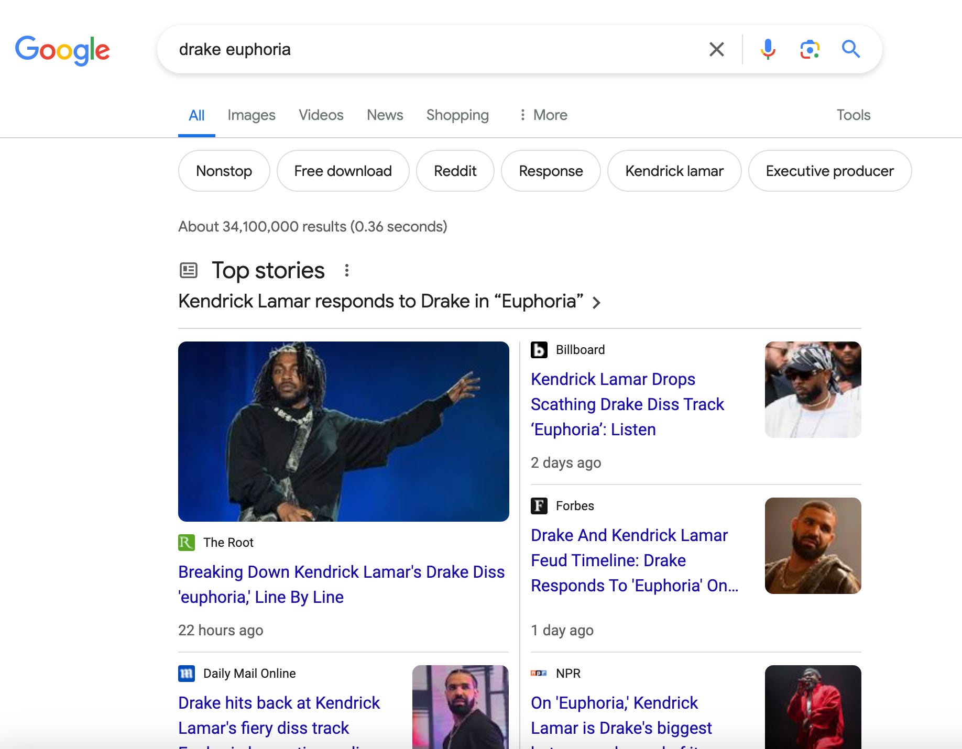Open 'Breaking Down Kendrick Lamar's Drake Diss' article
The image size is (962, 749).
tap(341, 585)
